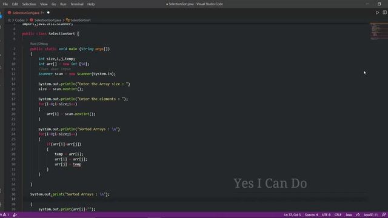This screenshot has width=388, height=218.
Task: Open the Selection menu
Action: coord(29,4)
